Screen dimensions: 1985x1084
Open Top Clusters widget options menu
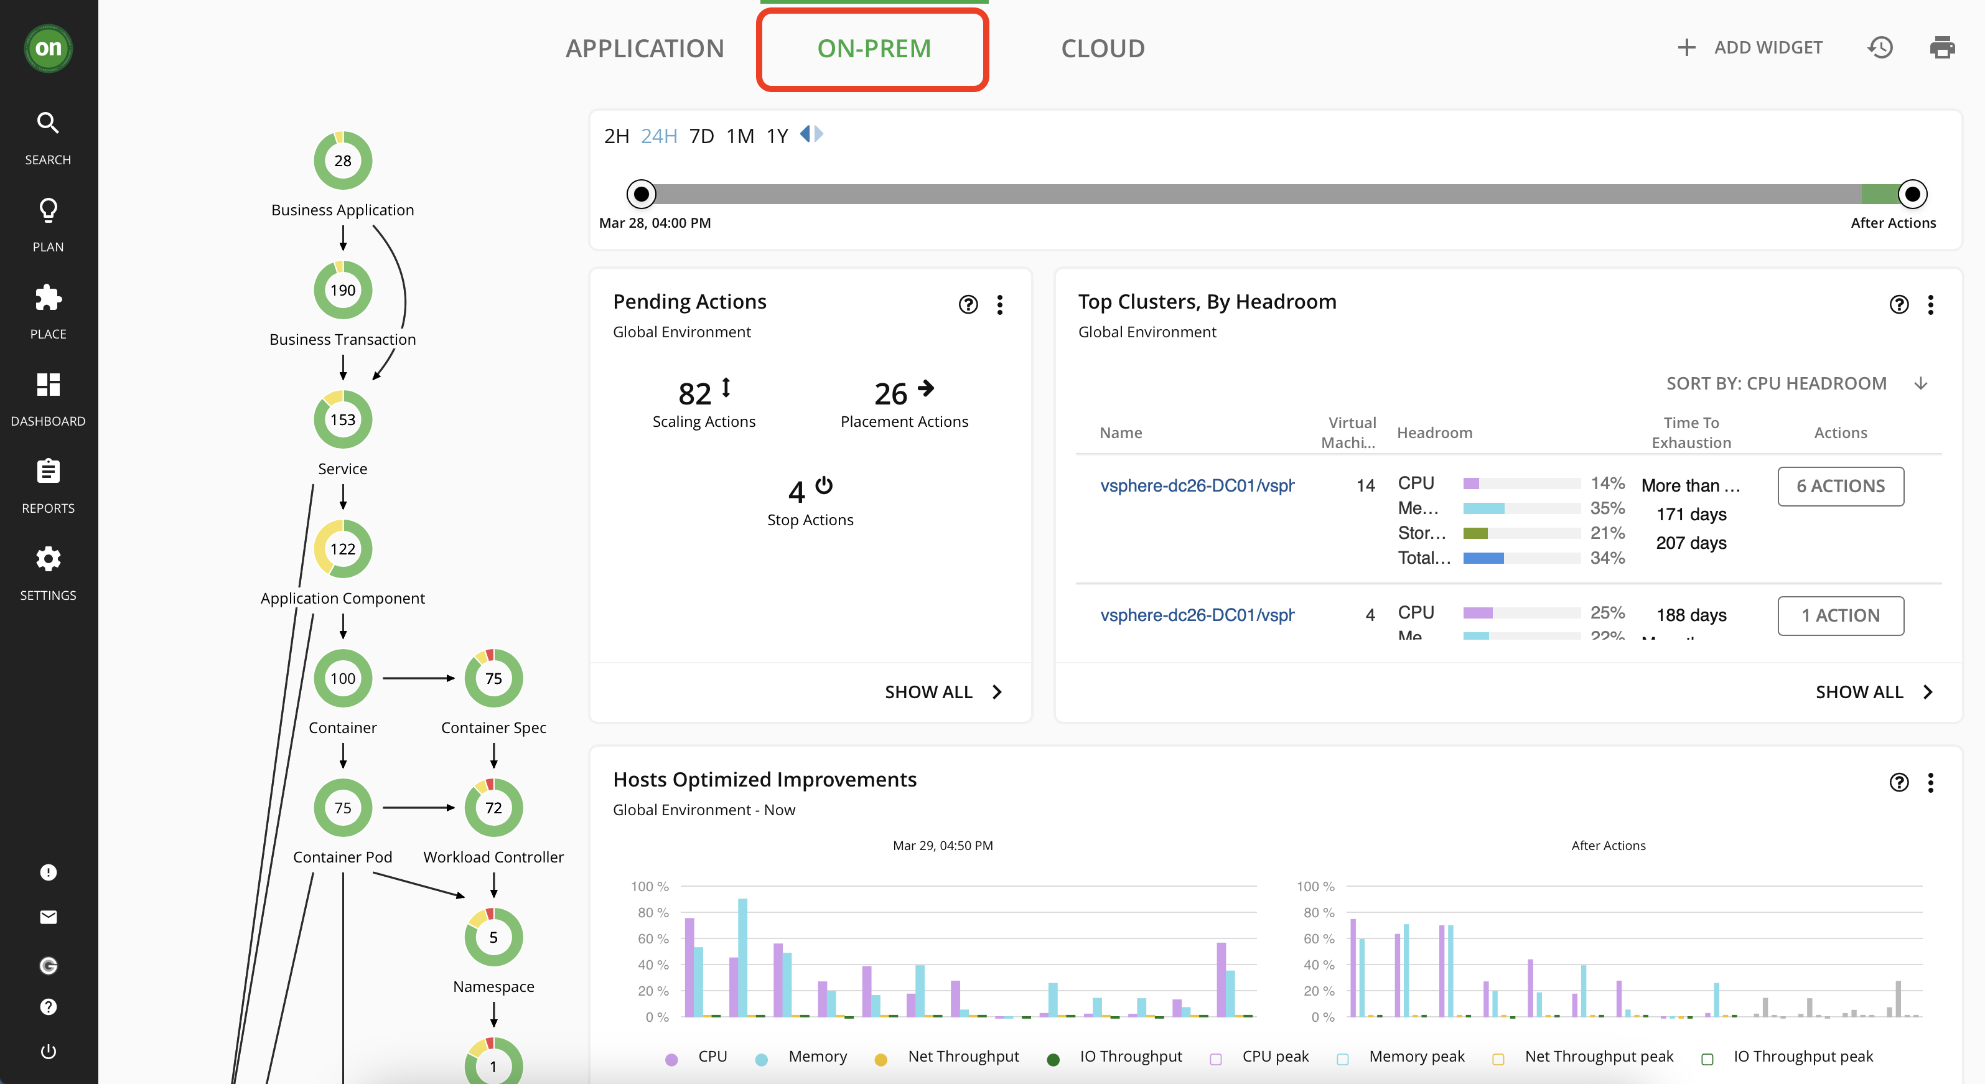point(1930,304)
